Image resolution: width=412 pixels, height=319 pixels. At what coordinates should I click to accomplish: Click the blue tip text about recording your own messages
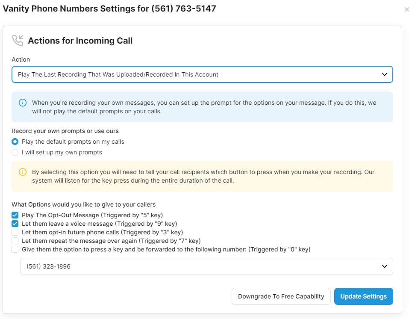[x=204, y=107]
